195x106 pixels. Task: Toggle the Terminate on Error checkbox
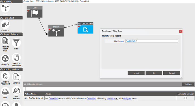coord(185,98)
